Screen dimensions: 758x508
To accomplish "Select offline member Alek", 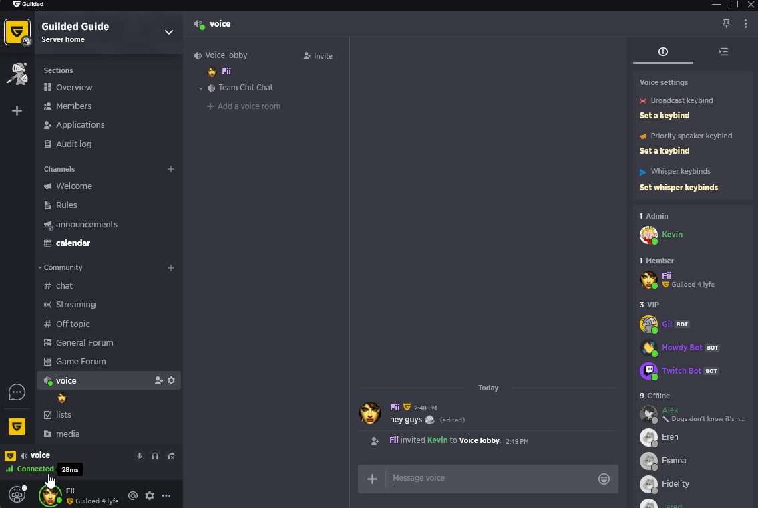I will tap(694, 414).
